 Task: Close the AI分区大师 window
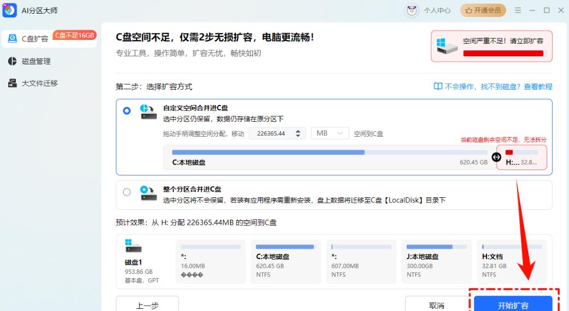pyautogui.click(x=561, y=10)
